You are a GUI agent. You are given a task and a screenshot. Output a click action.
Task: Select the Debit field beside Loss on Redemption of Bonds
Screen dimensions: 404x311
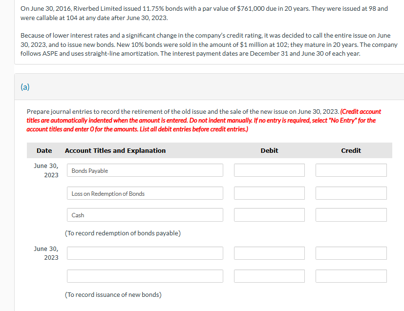(x=269, y=193)
